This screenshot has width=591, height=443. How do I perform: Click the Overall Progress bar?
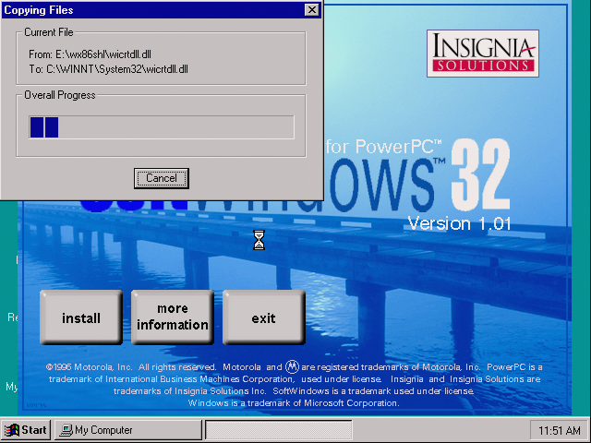point(162,127)
